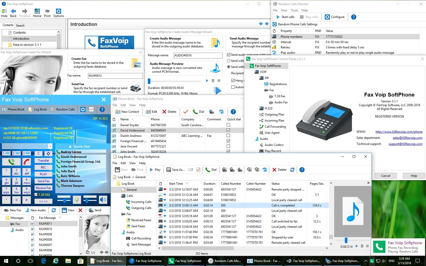
Task: Click Send Fax button on softphone
Action: (x=44, y=181)
